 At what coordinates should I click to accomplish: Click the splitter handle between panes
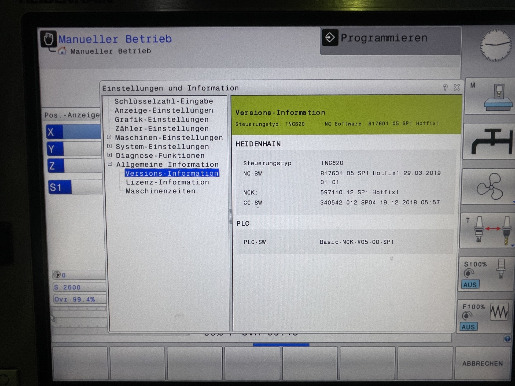coord(230,216)
